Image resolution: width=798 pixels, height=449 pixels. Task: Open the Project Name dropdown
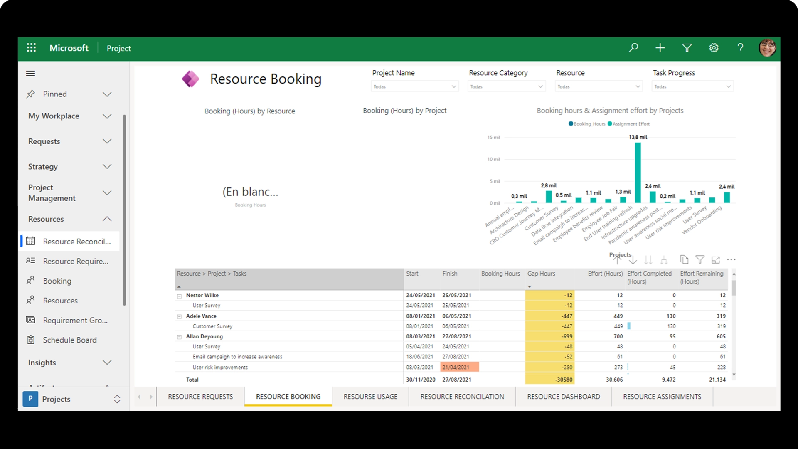click(414, 86)
